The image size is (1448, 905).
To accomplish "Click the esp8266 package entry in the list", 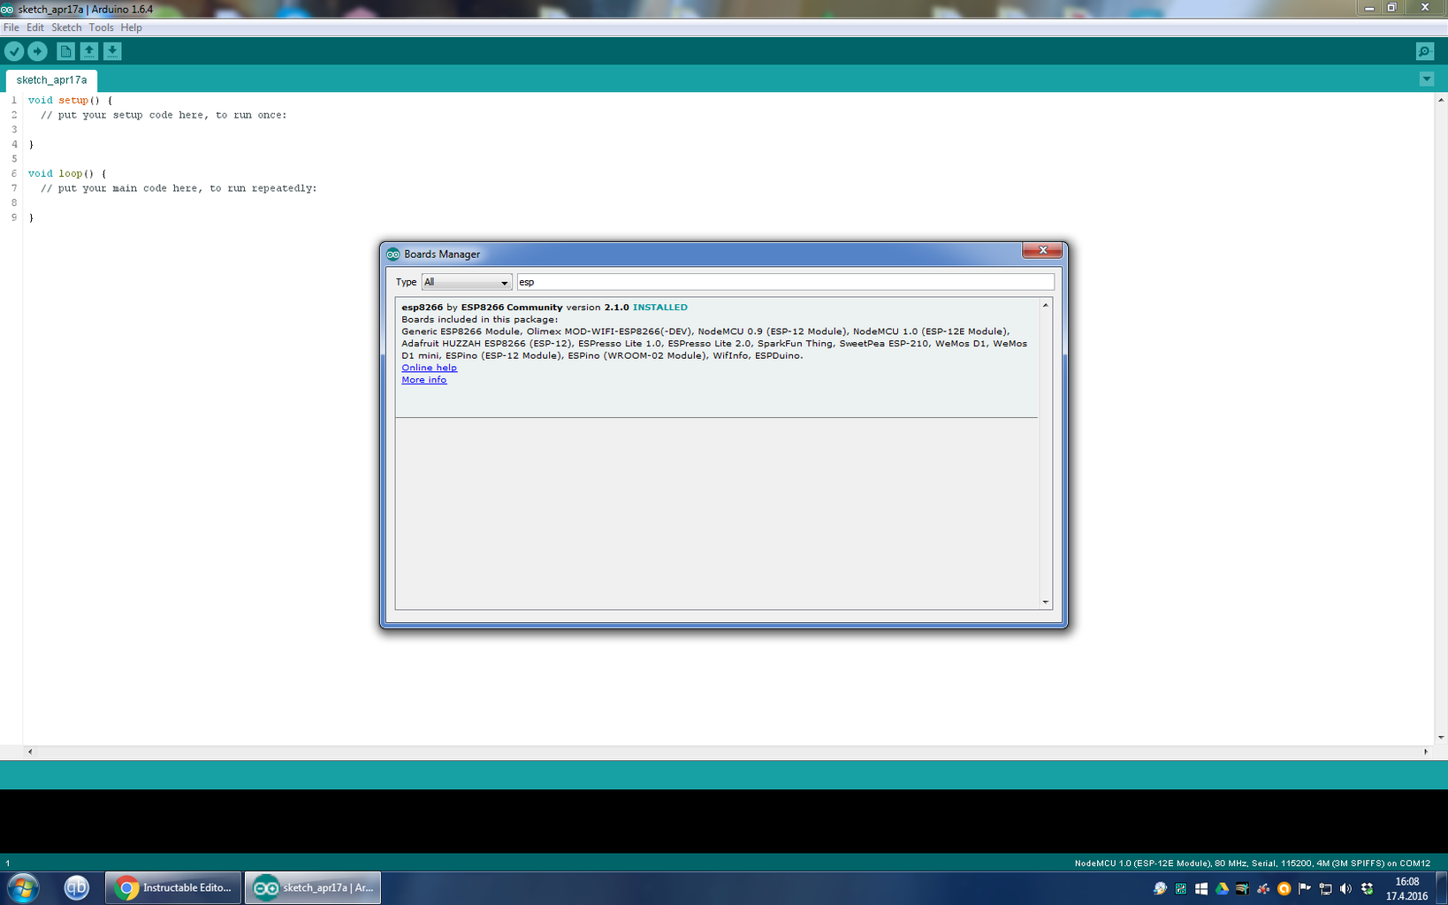I will coord(716,357).
